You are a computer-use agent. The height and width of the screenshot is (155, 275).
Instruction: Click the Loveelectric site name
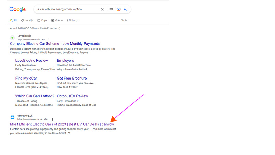pyautogui.click(x=24, y=36)
